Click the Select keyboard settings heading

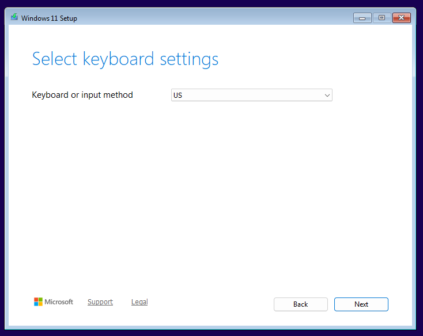pos(125,59)
